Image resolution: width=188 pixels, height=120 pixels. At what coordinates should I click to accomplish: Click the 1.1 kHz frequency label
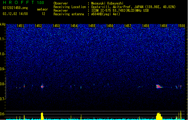pos(3,39)
